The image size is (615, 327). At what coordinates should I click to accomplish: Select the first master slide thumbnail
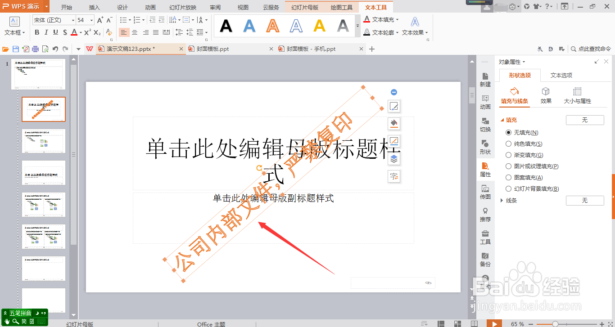(38, 74)
